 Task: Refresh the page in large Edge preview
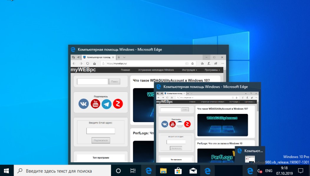tap(88, 63)
